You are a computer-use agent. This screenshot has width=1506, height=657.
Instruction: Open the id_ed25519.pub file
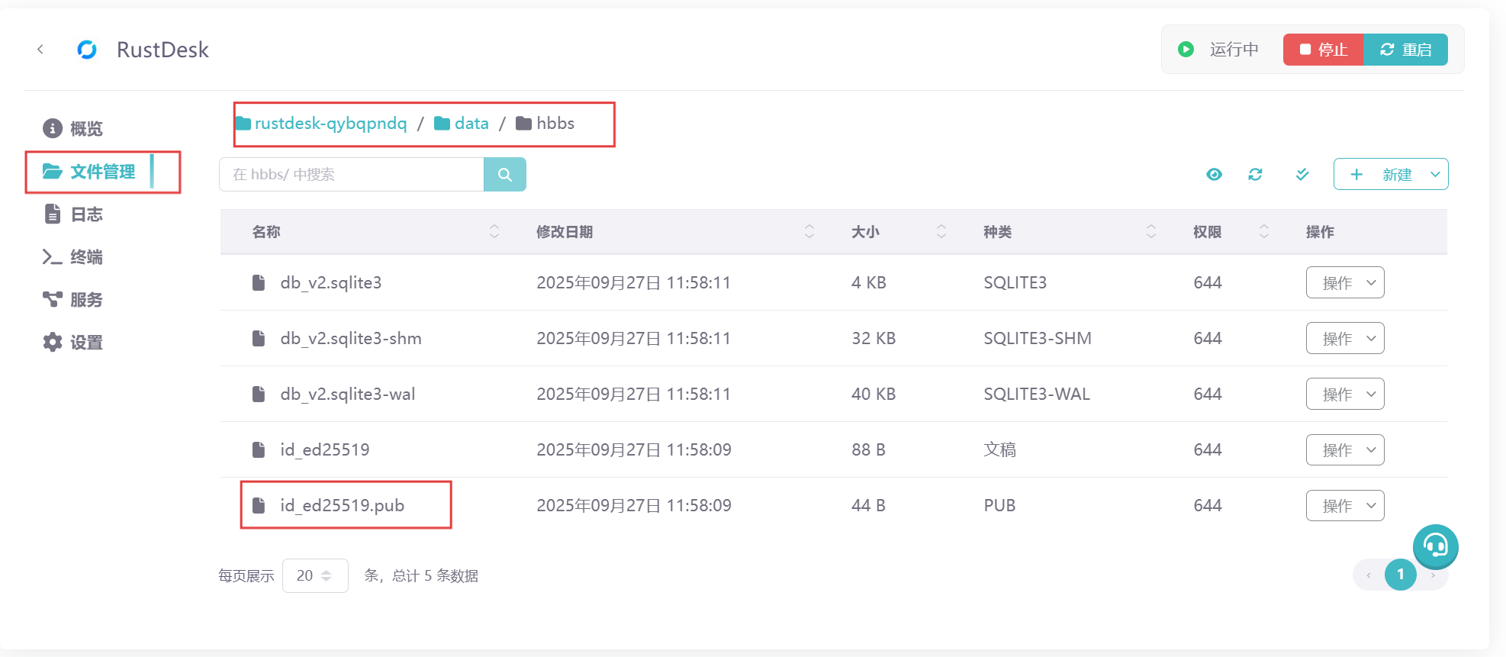342,505
